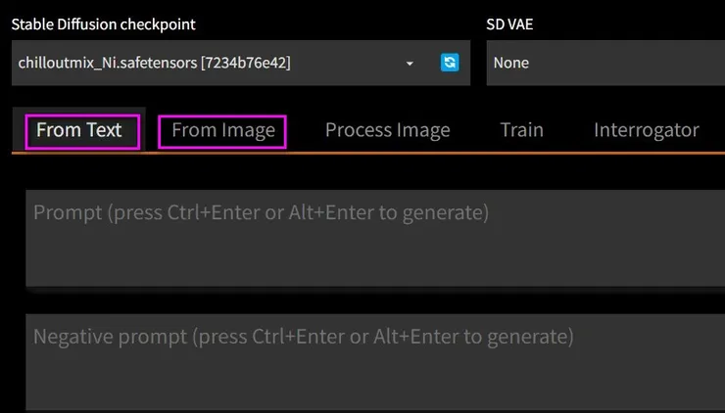Click inside the Negative prompt field
The width and height of the screenshot is (725, 413).
(372, 362)
